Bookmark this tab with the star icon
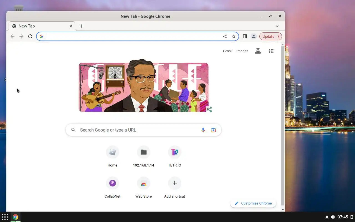 click(x=234, y=36)
